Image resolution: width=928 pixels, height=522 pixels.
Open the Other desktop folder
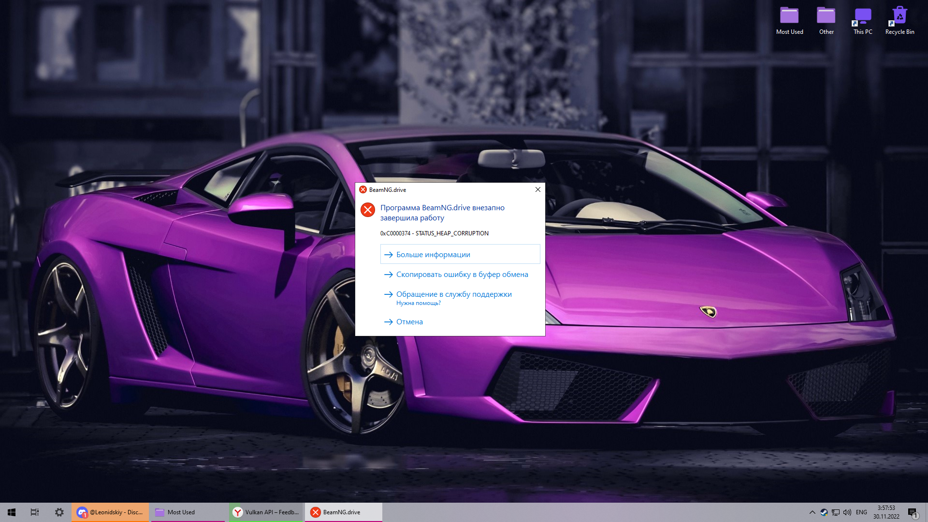(826, 20)
